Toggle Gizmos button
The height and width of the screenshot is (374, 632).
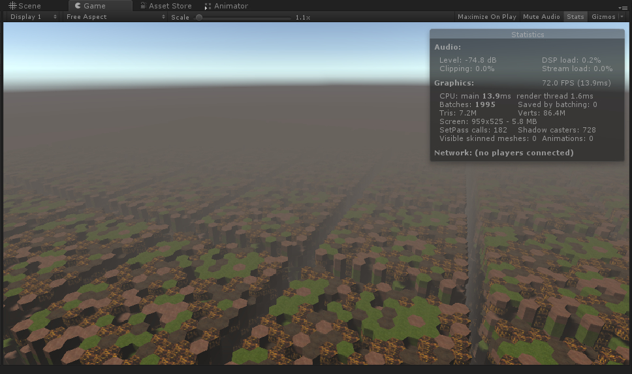click(x=603, y=16)
